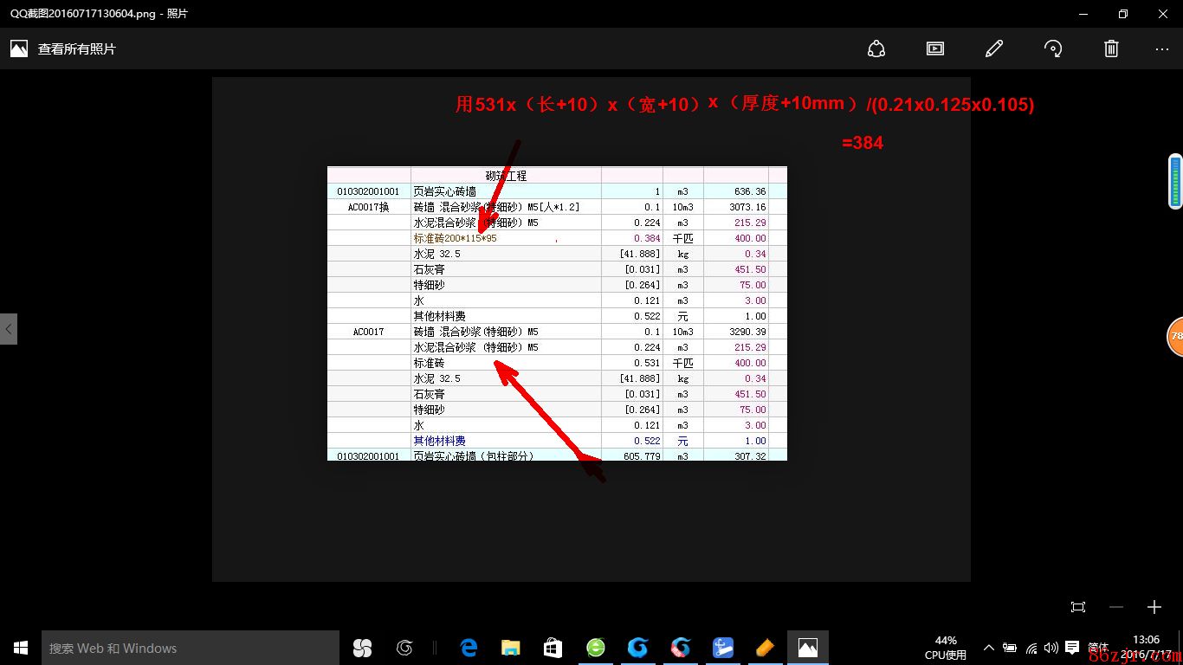
Task: Open the Windows Start menu
Action: (21, 648)
